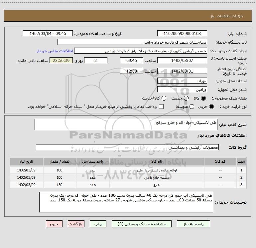Click item name دسته جارو یا تی

coord(156,177)
